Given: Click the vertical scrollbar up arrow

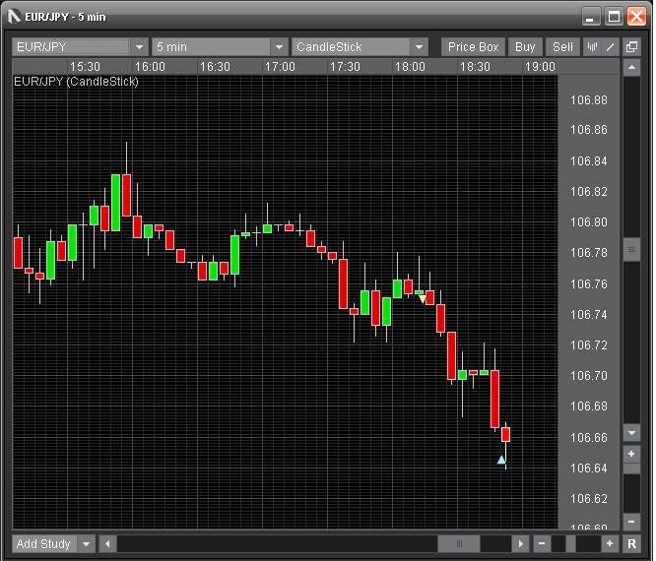Looking at the screenshot, I should coord(631,67).
